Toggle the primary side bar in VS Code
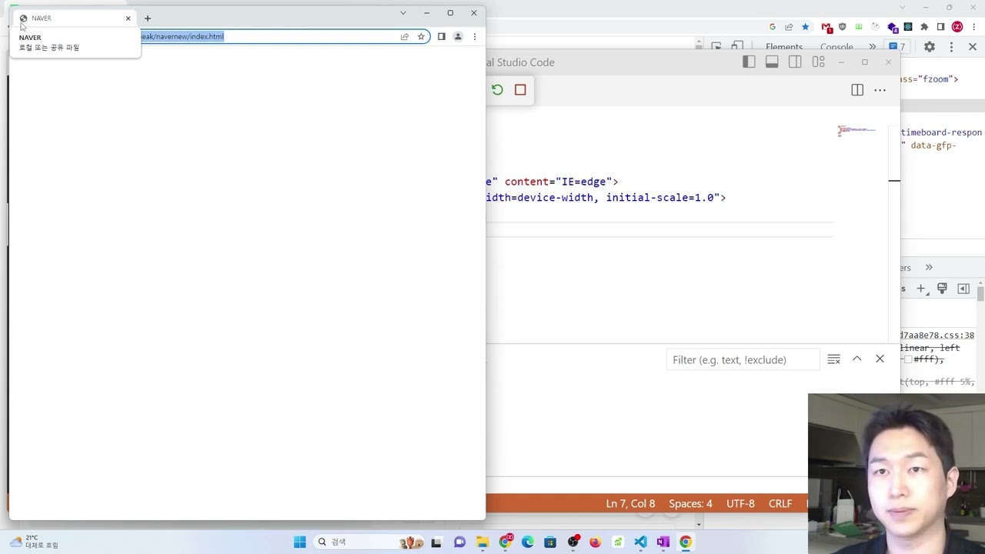Screen dimensions: 985x554 coord(749,62)
